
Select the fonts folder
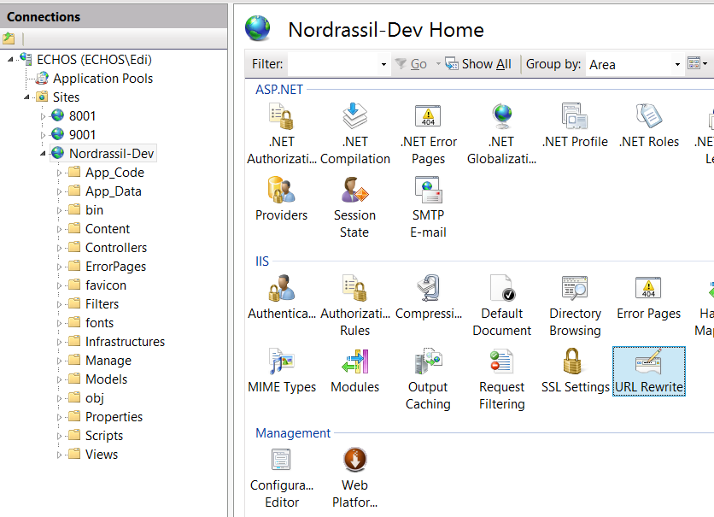(x=99, y=323)
